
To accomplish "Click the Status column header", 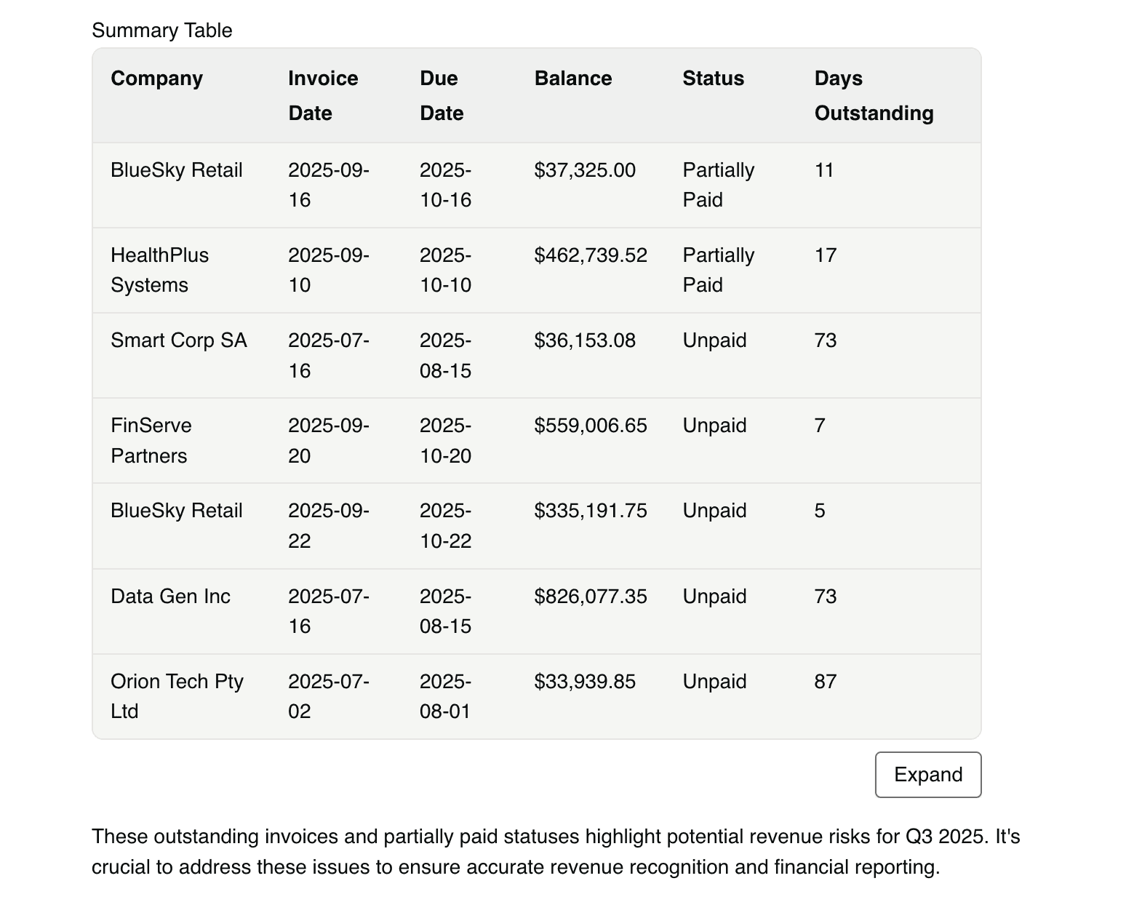I will coord(713,79).
